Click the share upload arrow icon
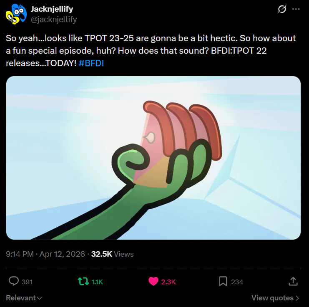 pyautogui.click(x=293, y=281)
